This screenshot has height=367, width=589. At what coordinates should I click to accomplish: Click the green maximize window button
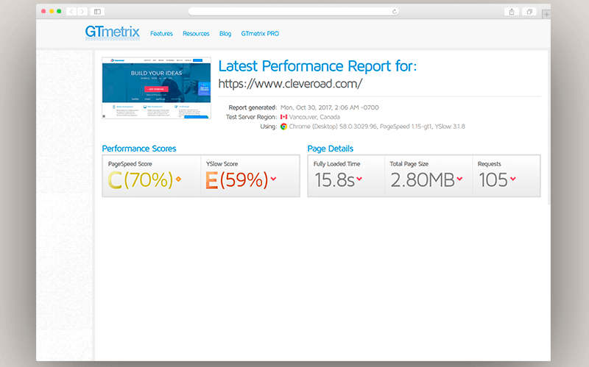click(59, 11)
